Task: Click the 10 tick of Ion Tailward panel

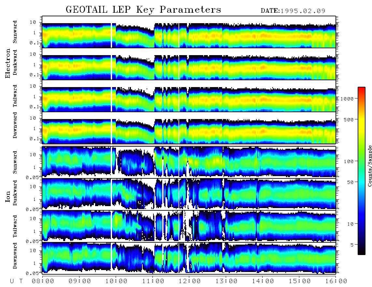Action: point(33,218)
